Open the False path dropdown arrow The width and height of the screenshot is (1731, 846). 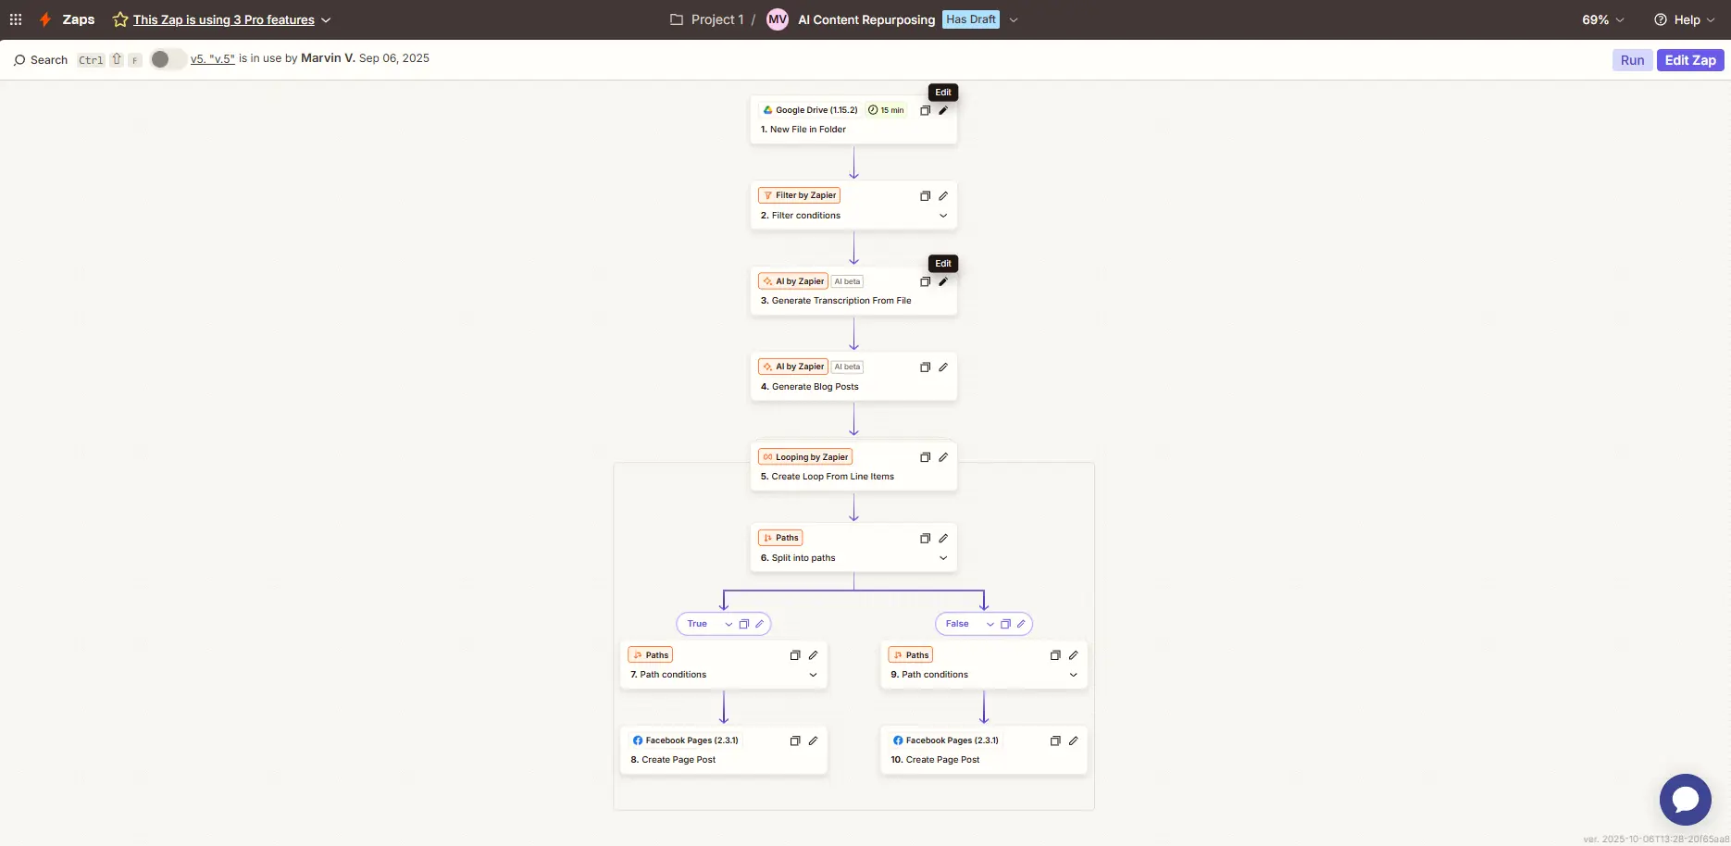[990, 624]
